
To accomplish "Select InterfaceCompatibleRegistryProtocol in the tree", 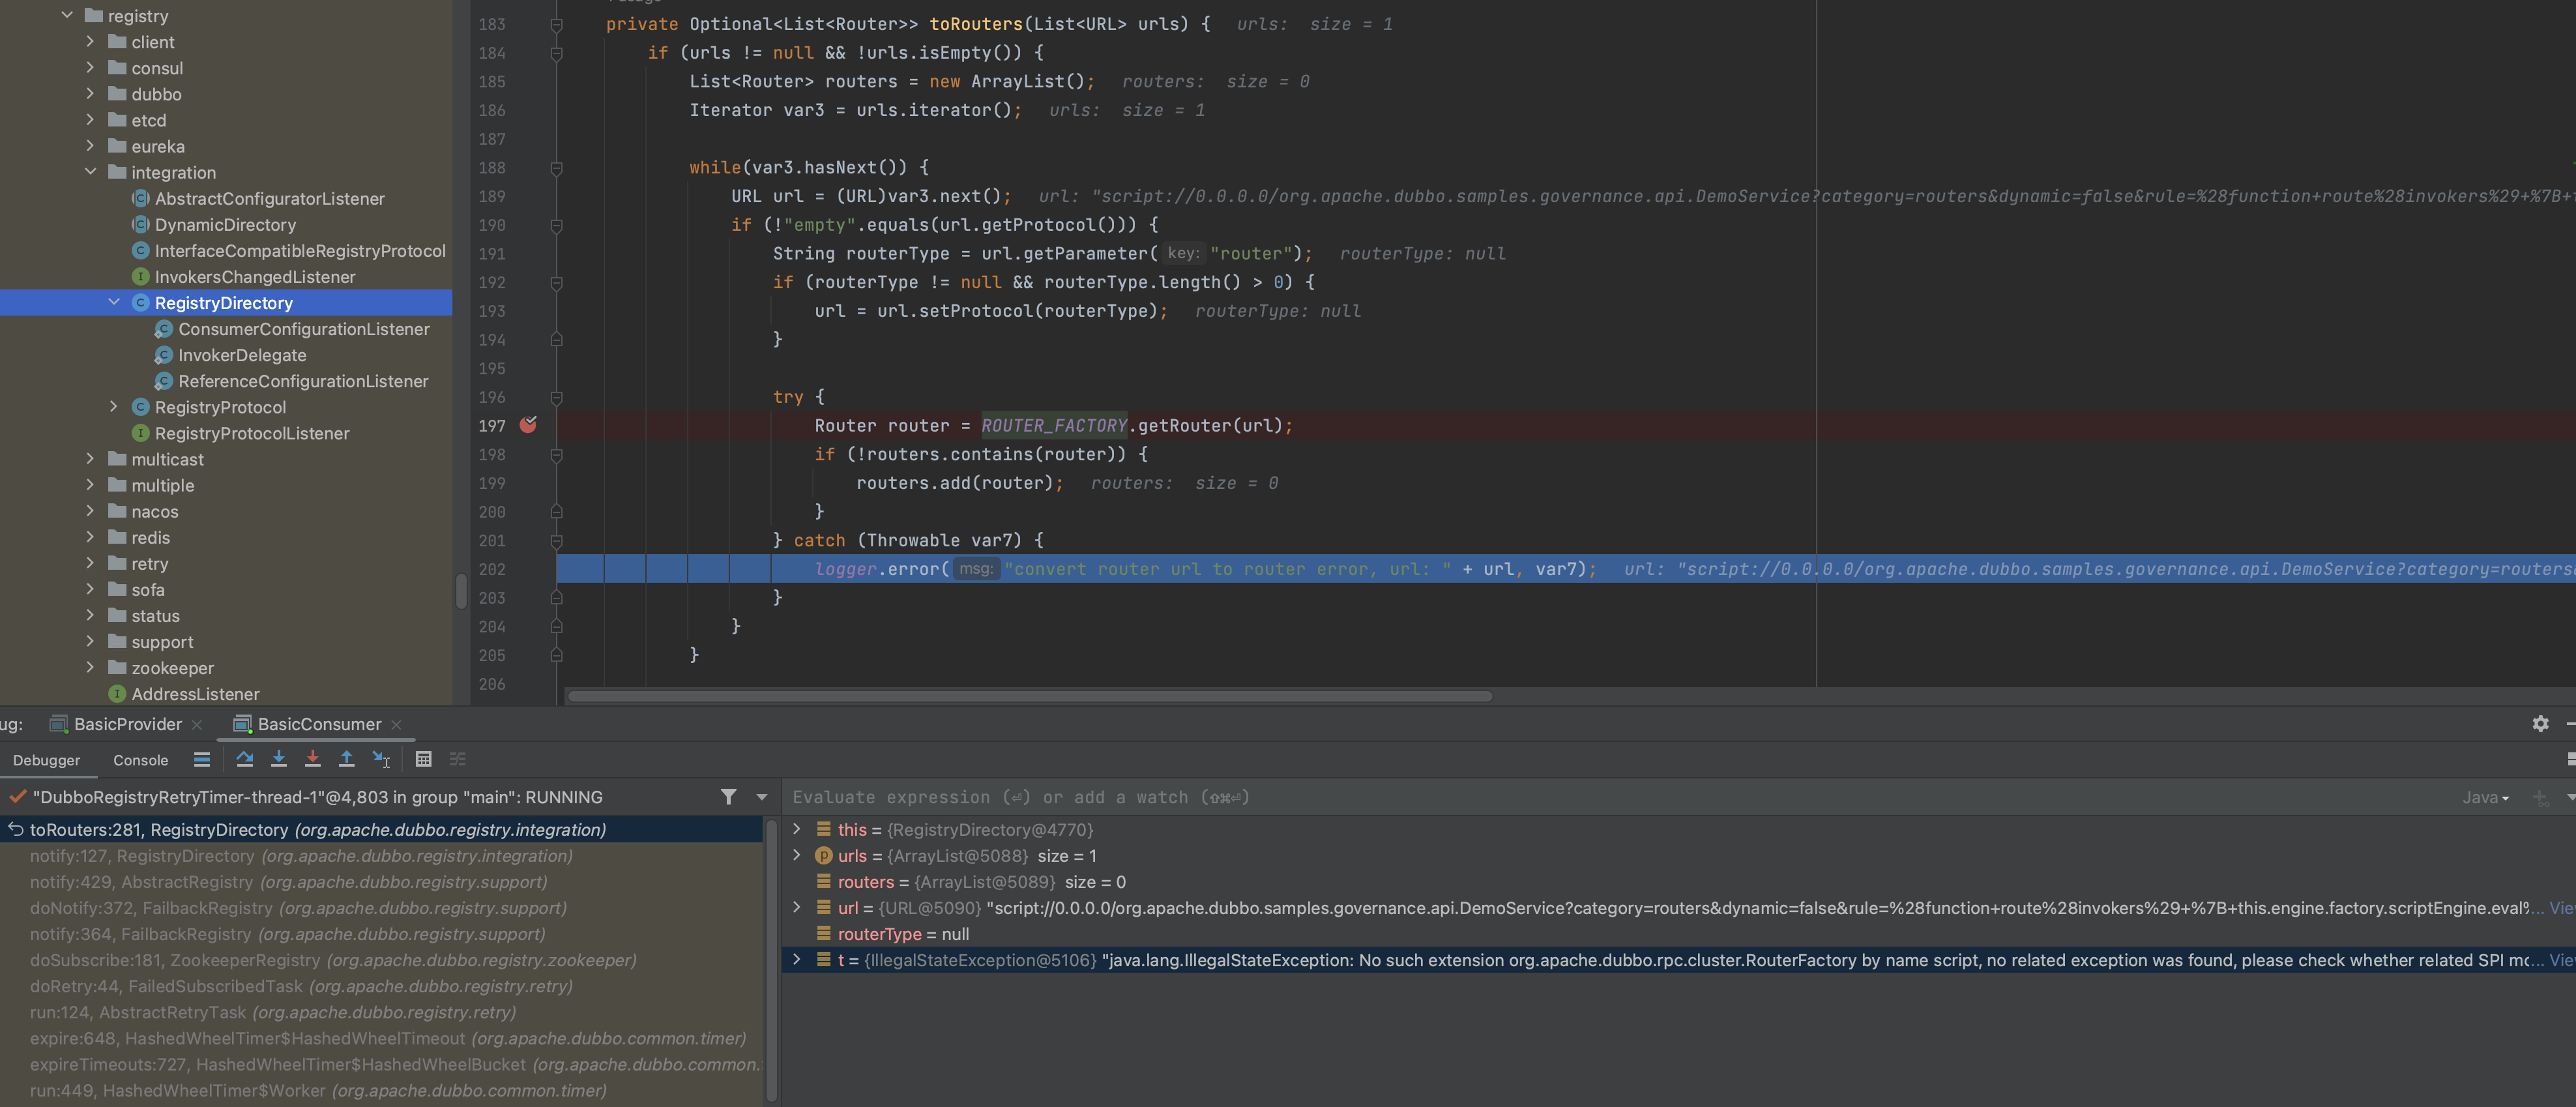I will [300, 250].
